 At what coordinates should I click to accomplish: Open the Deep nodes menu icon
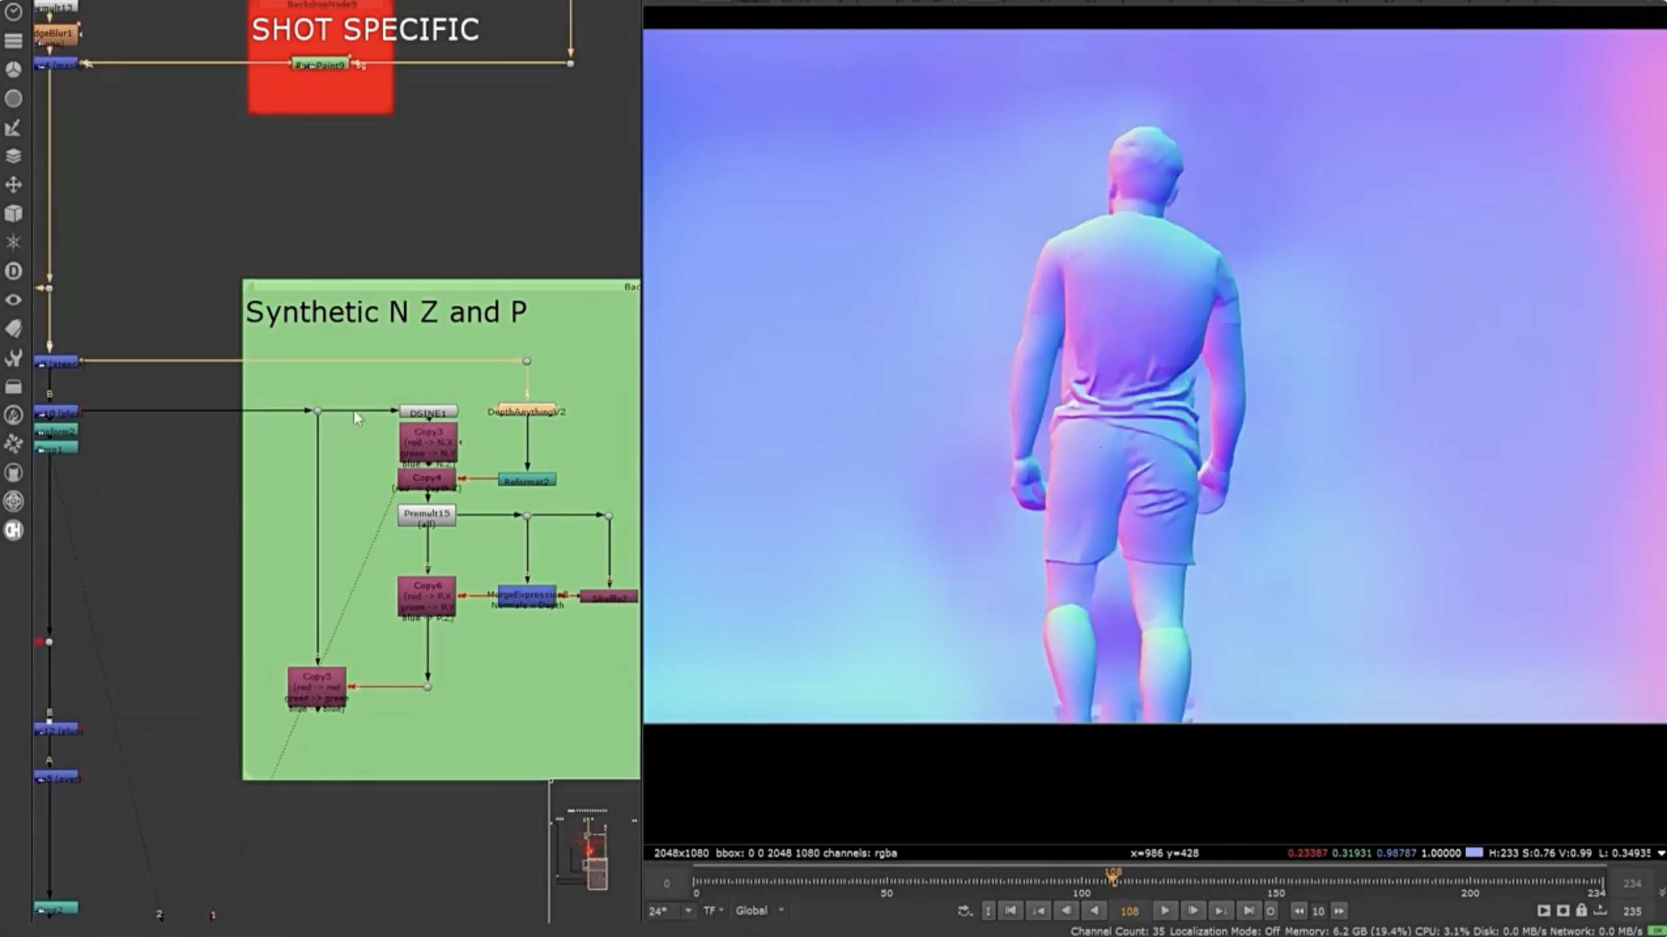[x=13, y=271]
